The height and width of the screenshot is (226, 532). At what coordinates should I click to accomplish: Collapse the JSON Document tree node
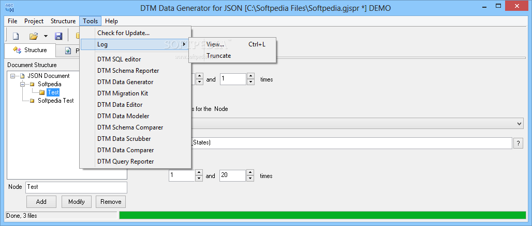point(12,76)
